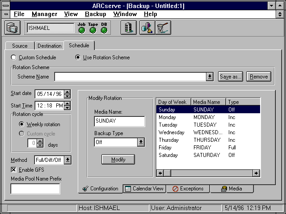Viewport: 286px width, 214px height.
Task: Click the Job status green light
Action: point(81,30)
